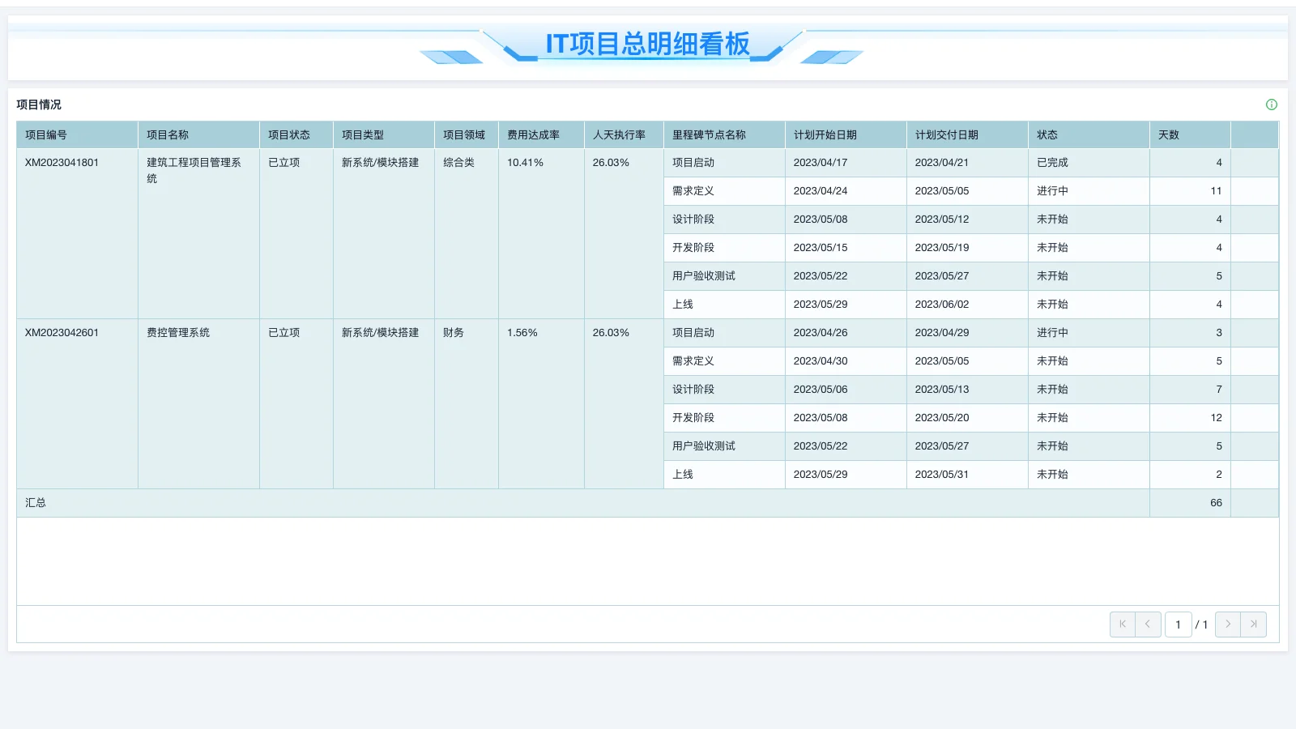Click the 汇总 summary row

(35, 502)
